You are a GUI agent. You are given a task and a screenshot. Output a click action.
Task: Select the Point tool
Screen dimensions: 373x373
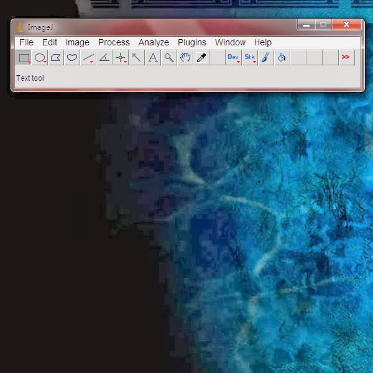coord(121,57)
